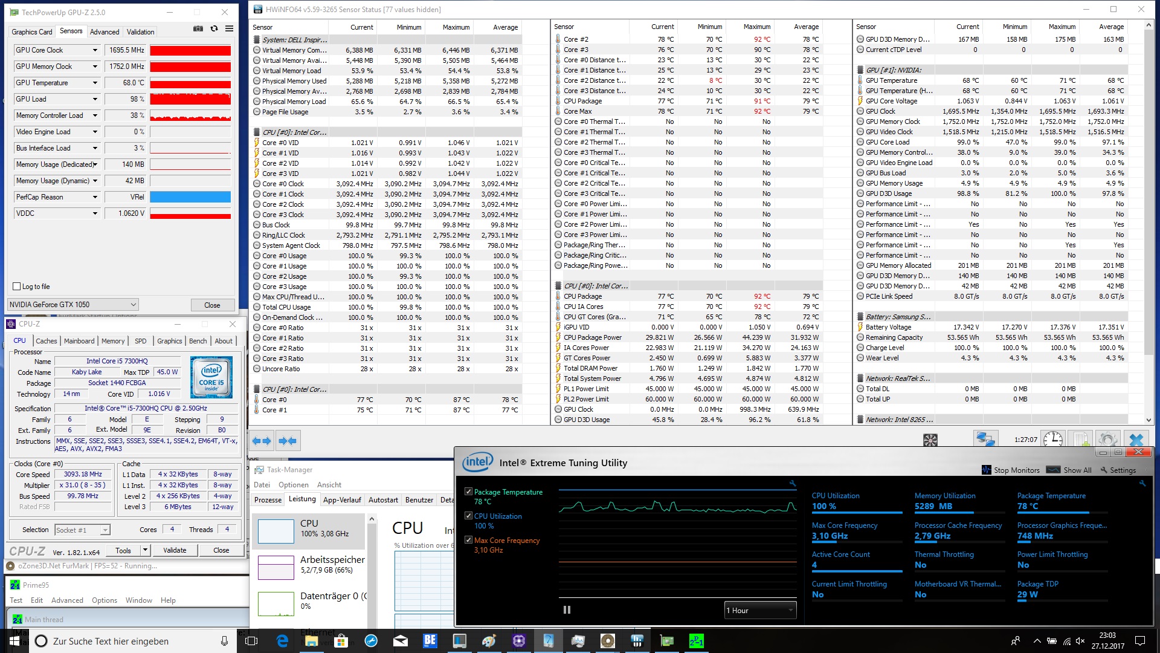Open Mail app from taskbar
This screenshot has width=1160, height=653.
401,641
